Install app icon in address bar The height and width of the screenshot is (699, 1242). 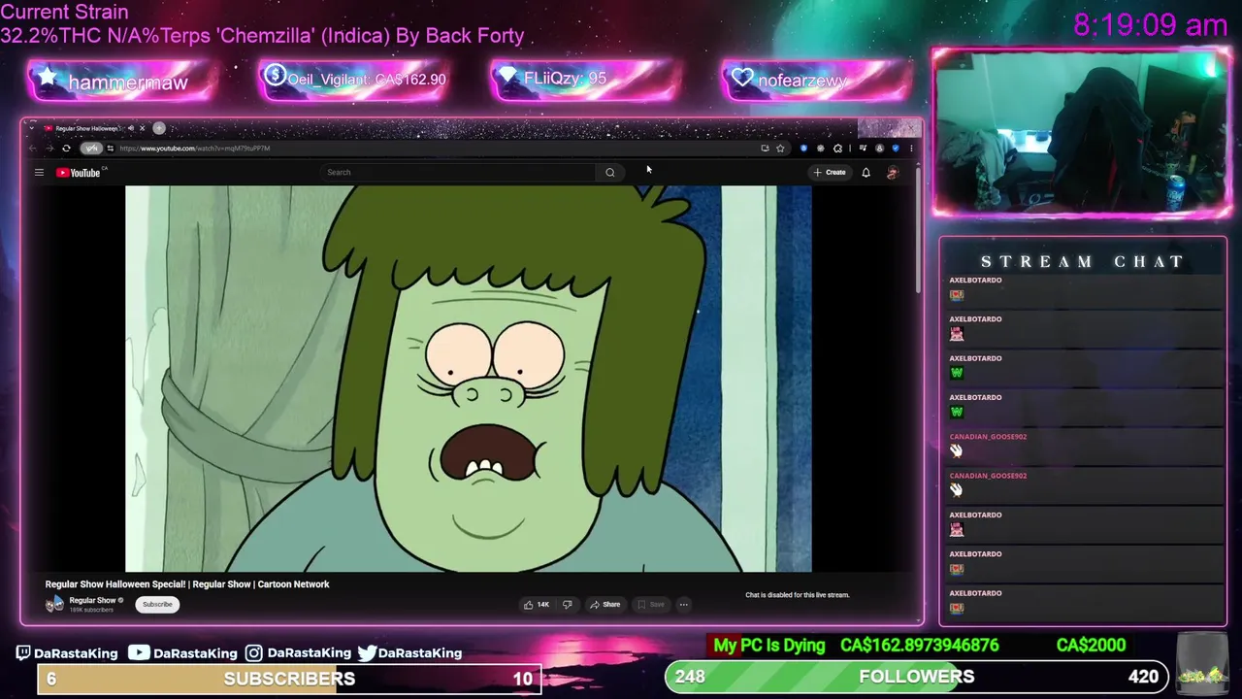(x=765, y=149)
